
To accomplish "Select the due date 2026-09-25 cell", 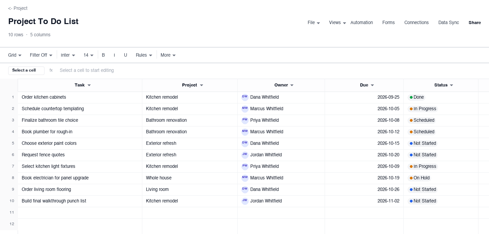I will click(x=364, y=97).
